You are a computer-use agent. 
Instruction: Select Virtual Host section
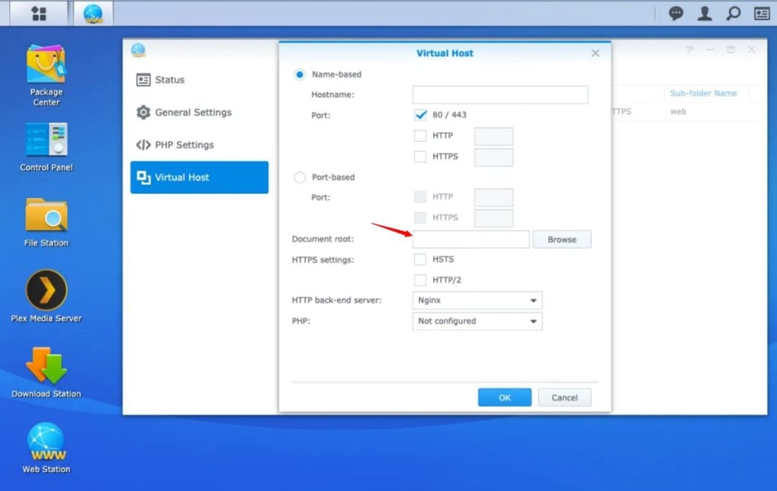click(200, 178)
